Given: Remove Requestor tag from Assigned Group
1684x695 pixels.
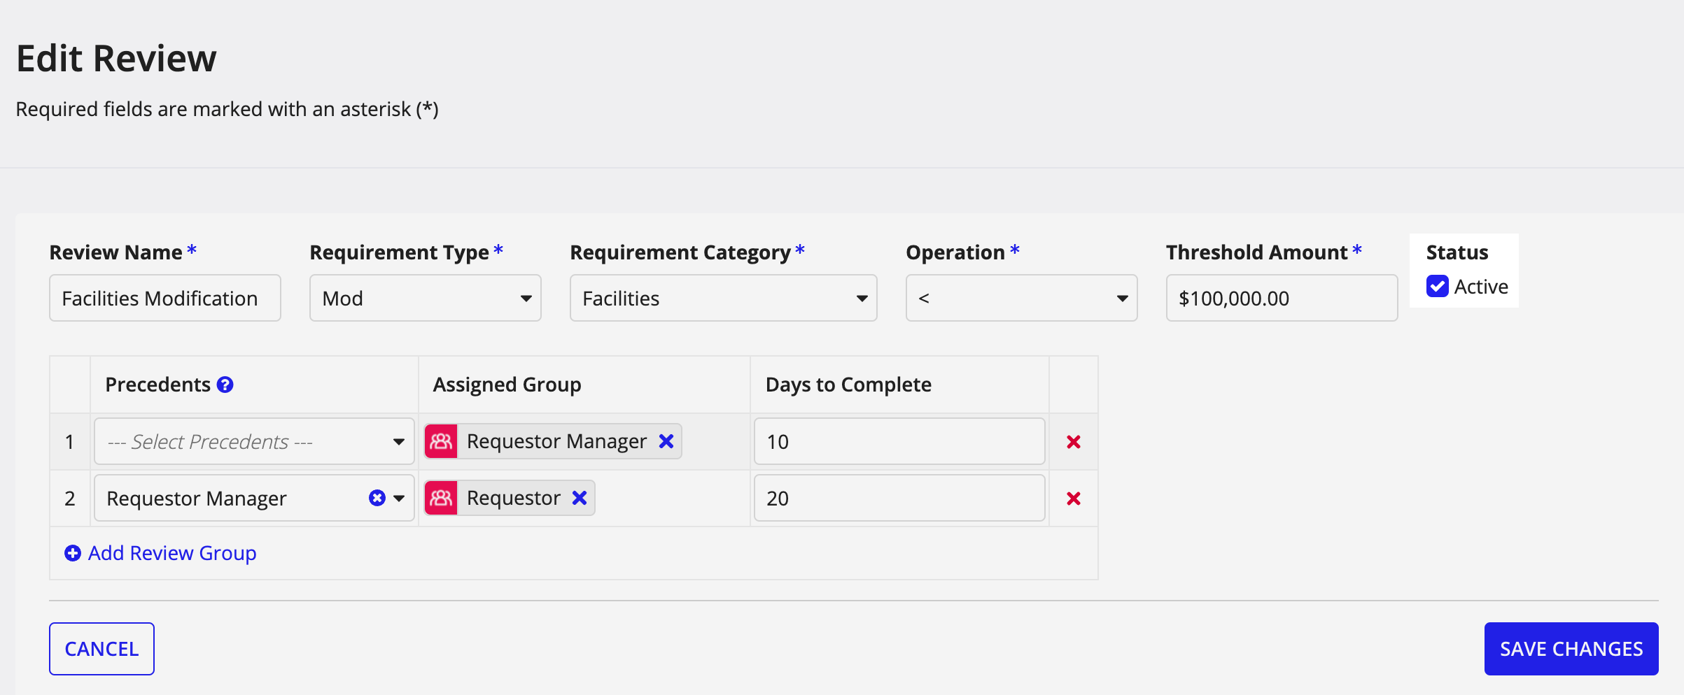Looking at the screenshot, I should tap(580, 498).
